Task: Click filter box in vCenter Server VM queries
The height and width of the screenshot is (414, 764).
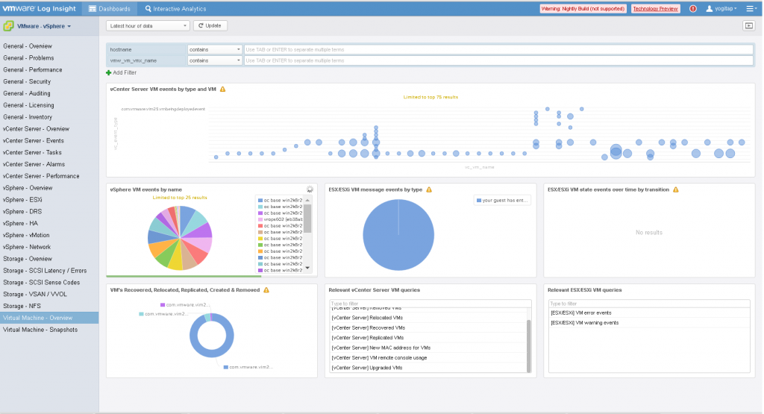Action: [x=430, y=304]
